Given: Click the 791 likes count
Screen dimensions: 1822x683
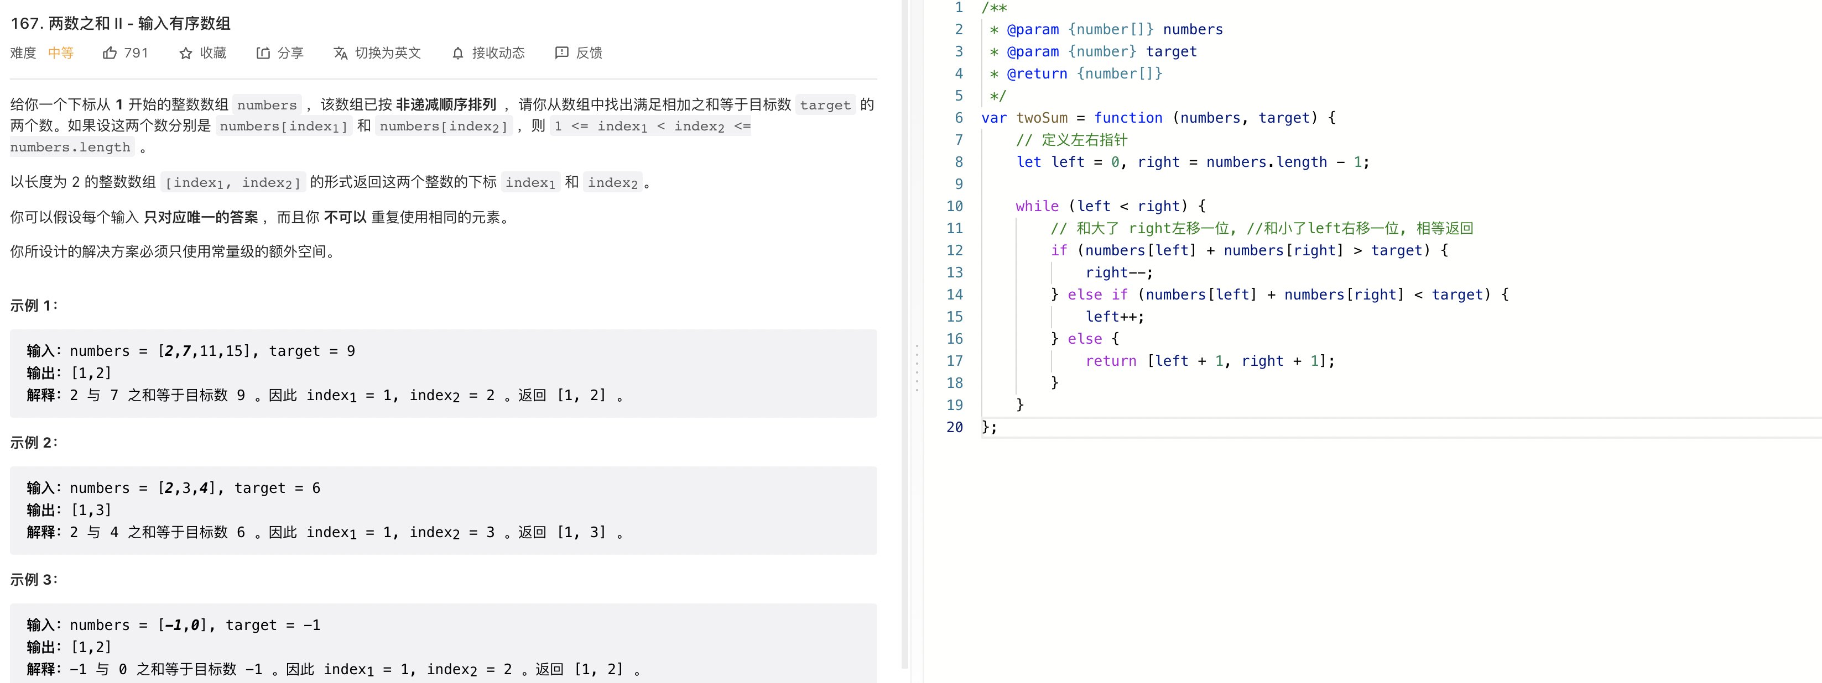Looking at the screenshot, I should [x=136, y=53].
